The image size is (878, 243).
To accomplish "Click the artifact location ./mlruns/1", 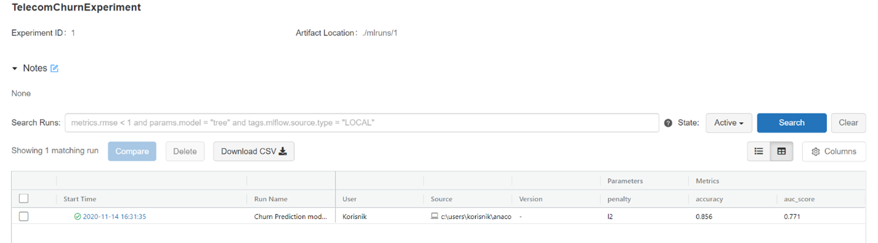I will 380,33.
